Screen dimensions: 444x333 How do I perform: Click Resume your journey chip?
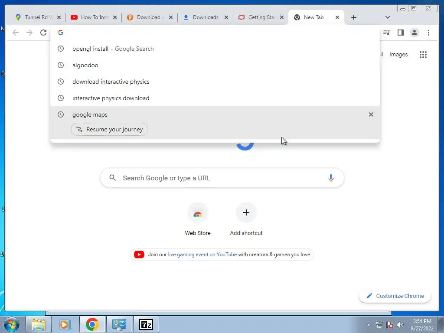(x=109, y=129)
